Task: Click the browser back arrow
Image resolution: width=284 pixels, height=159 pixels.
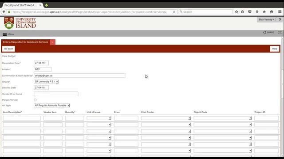Action: [x=4, y=12]
